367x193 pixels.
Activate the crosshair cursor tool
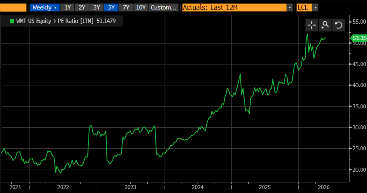[x=312, y=25]
